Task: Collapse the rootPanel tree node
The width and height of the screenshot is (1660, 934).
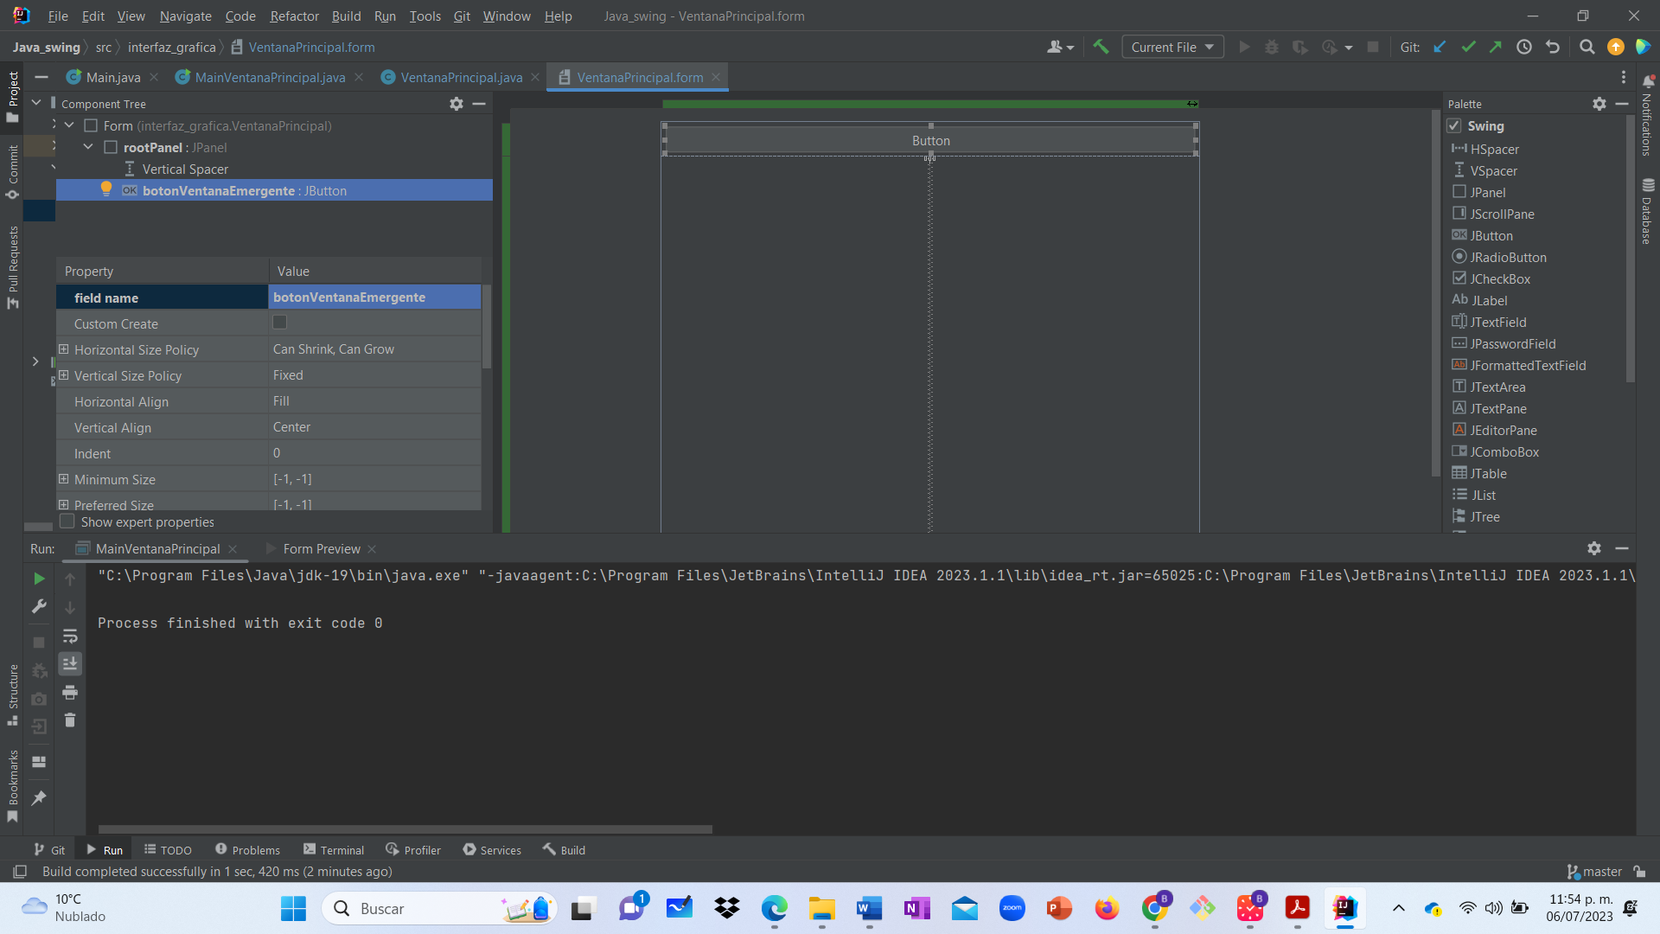Action: 87,146
